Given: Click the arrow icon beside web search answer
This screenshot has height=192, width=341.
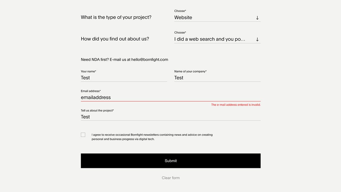Looking at the screenshot, I should coord(257,39).
